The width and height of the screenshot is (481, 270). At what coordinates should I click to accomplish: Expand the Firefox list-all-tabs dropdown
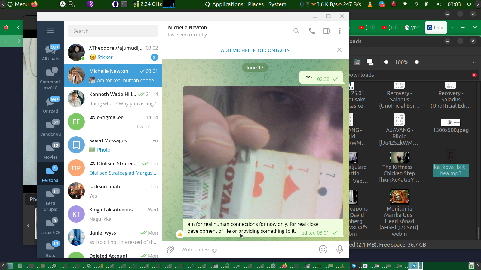(475, 28)
